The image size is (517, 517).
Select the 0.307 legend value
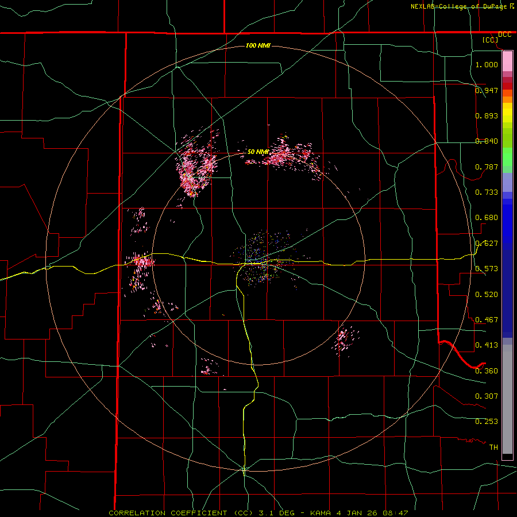[x=487, y=396]
